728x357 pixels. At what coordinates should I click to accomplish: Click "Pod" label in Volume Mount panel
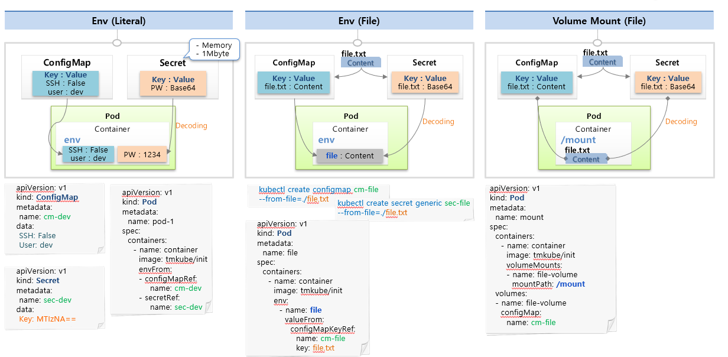click(x=594, y=116)
